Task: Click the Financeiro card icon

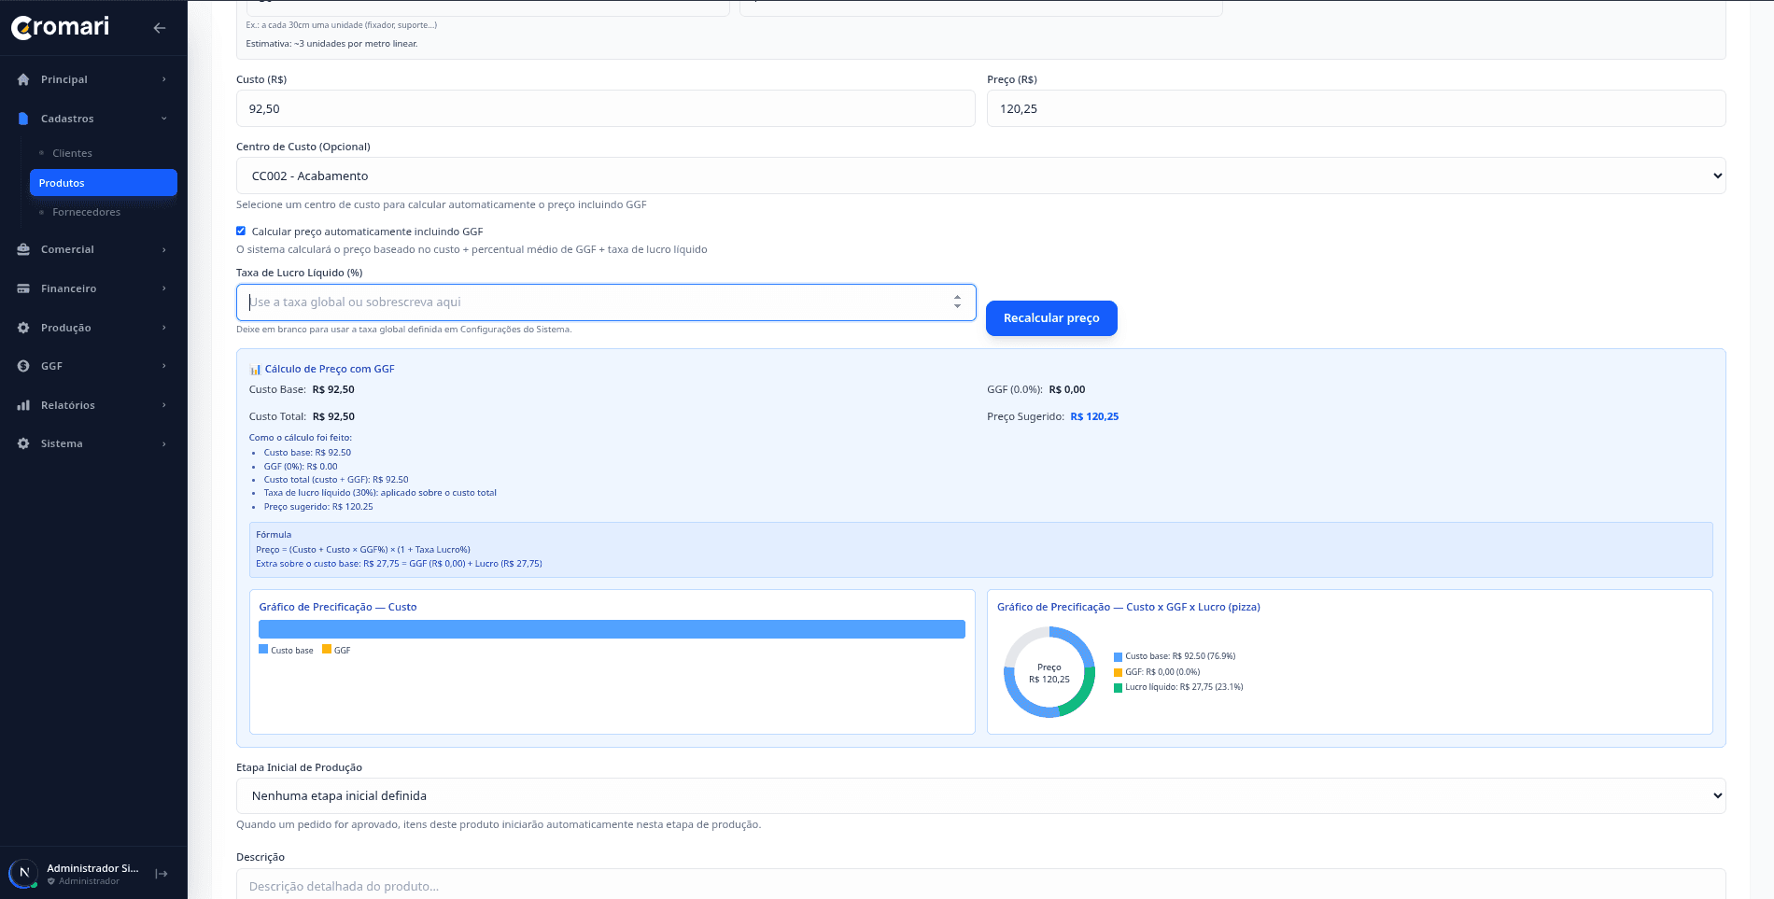Action: click(x=23, y=289)
